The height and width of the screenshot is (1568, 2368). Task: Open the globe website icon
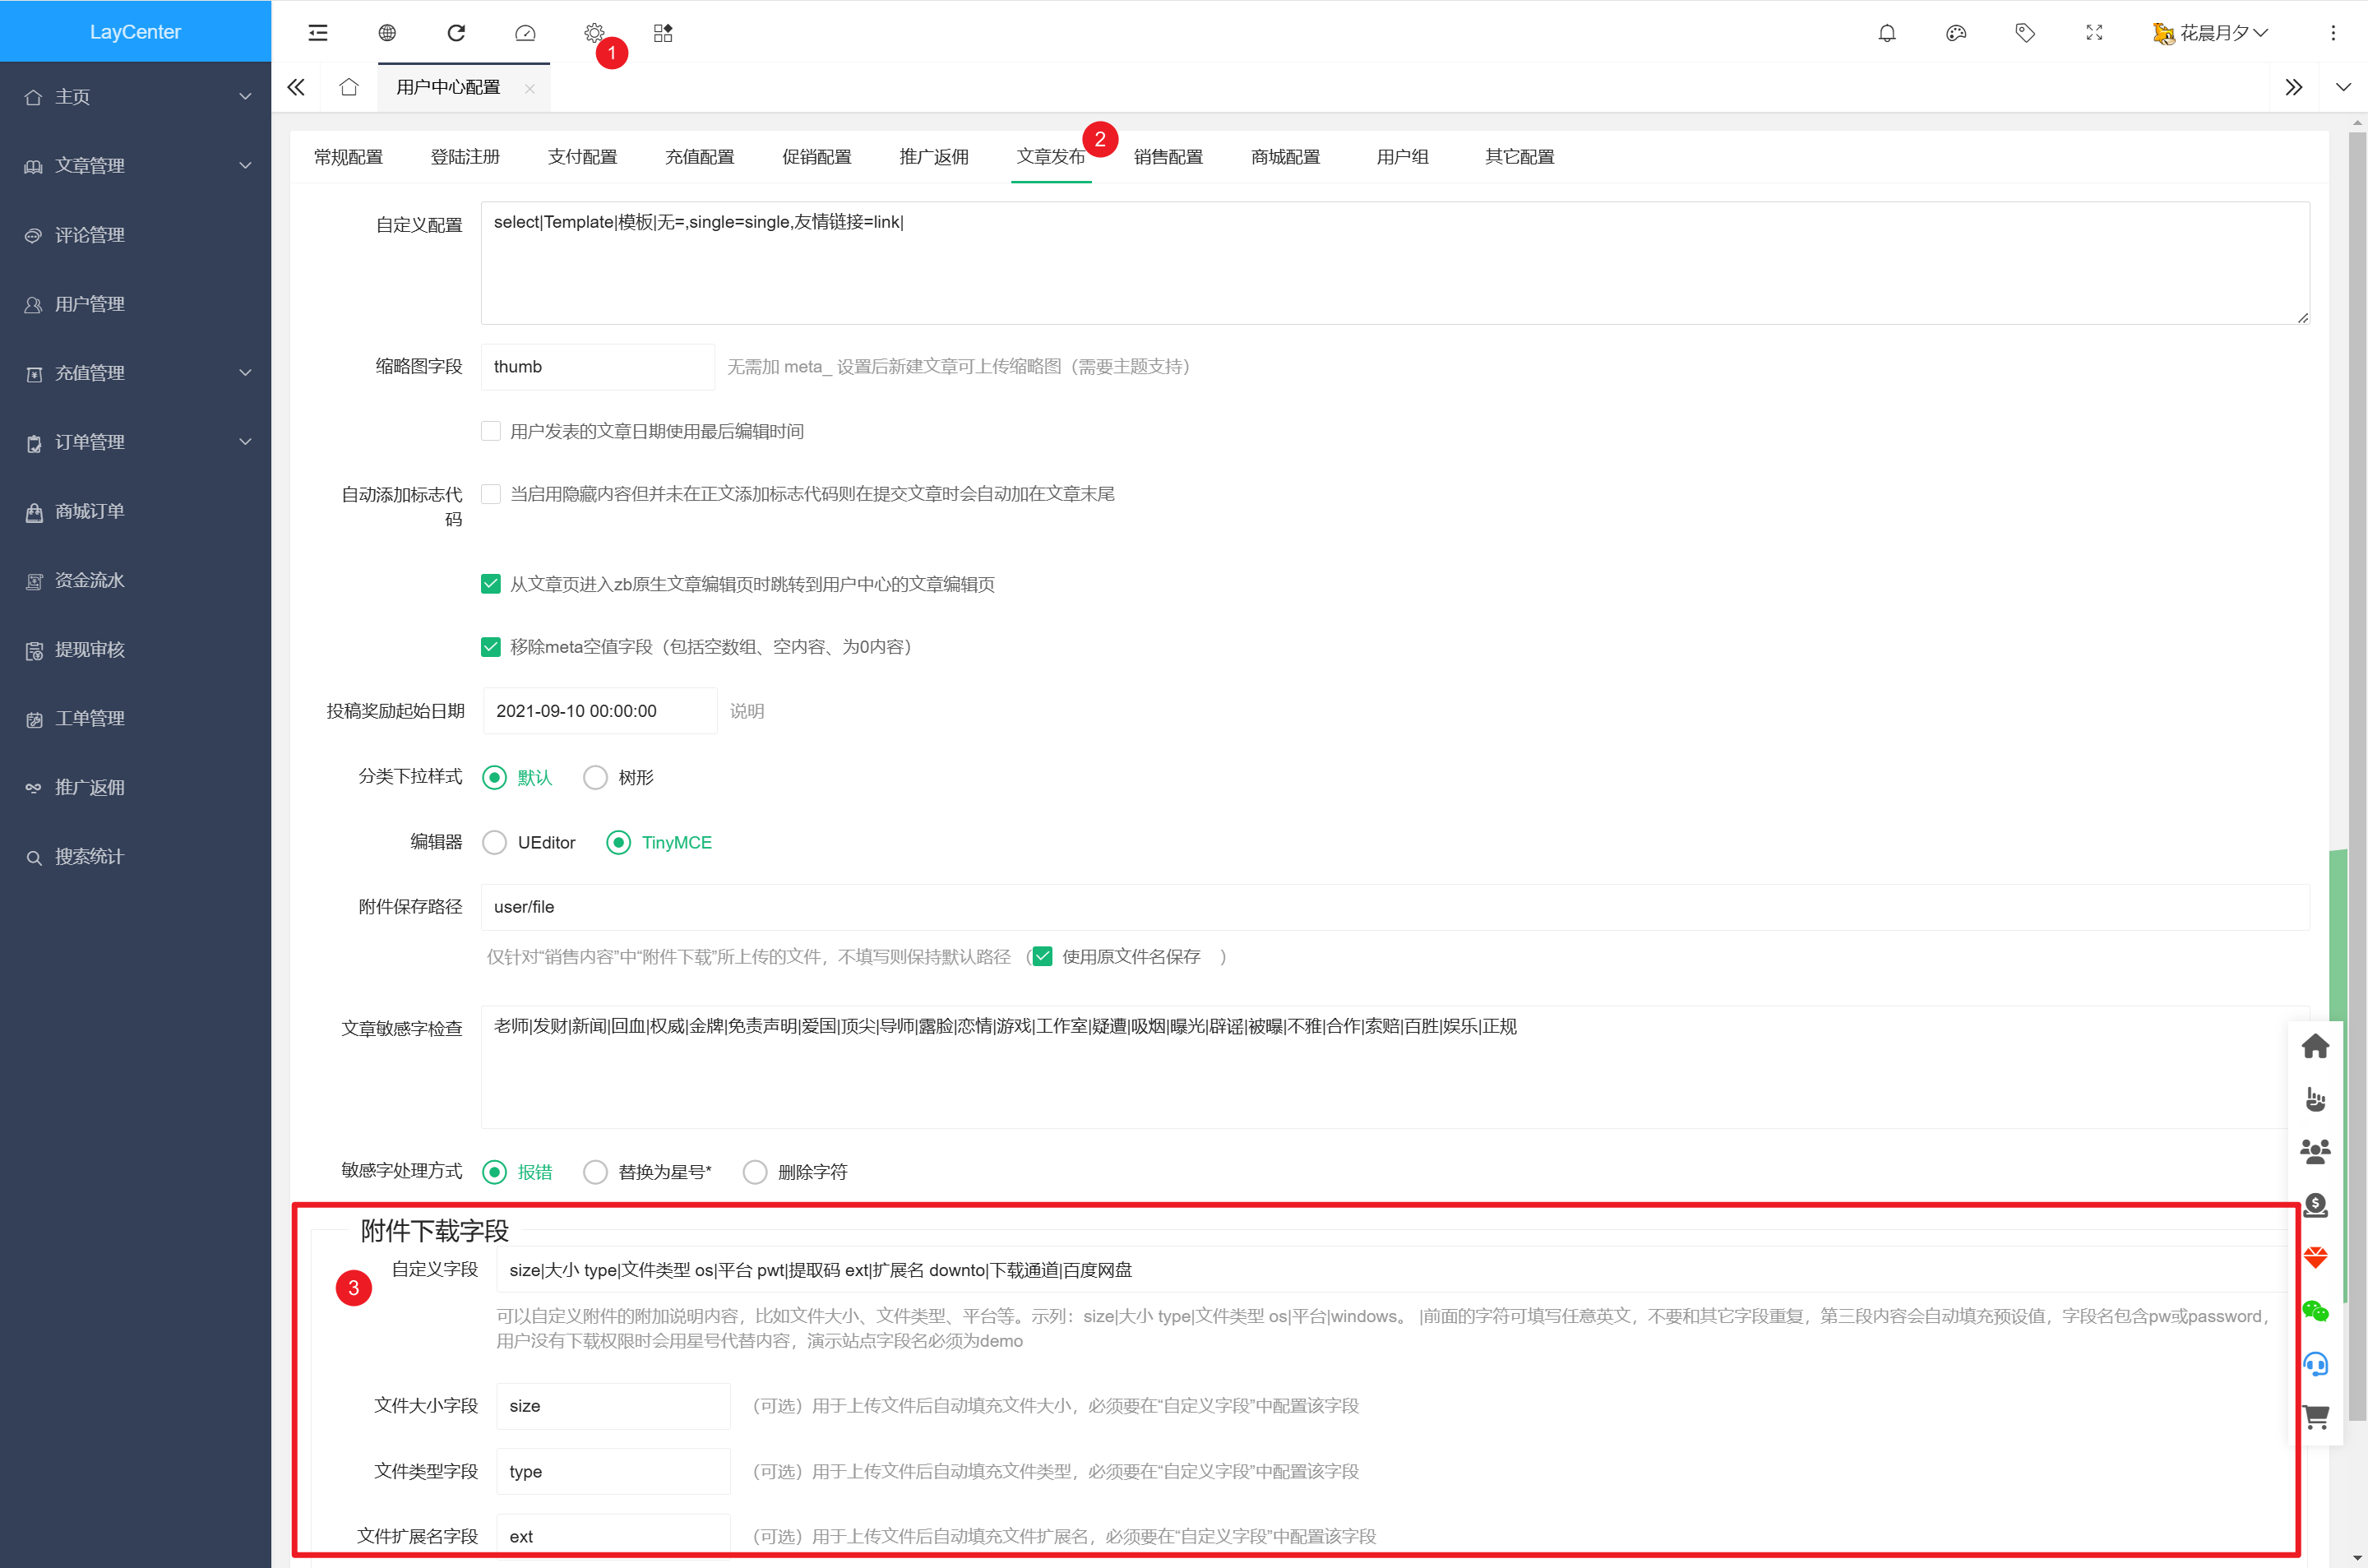click(x=387, y=33)
